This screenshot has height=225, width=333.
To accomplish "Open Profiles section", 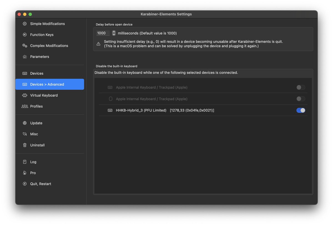I will tap(50, 106).
